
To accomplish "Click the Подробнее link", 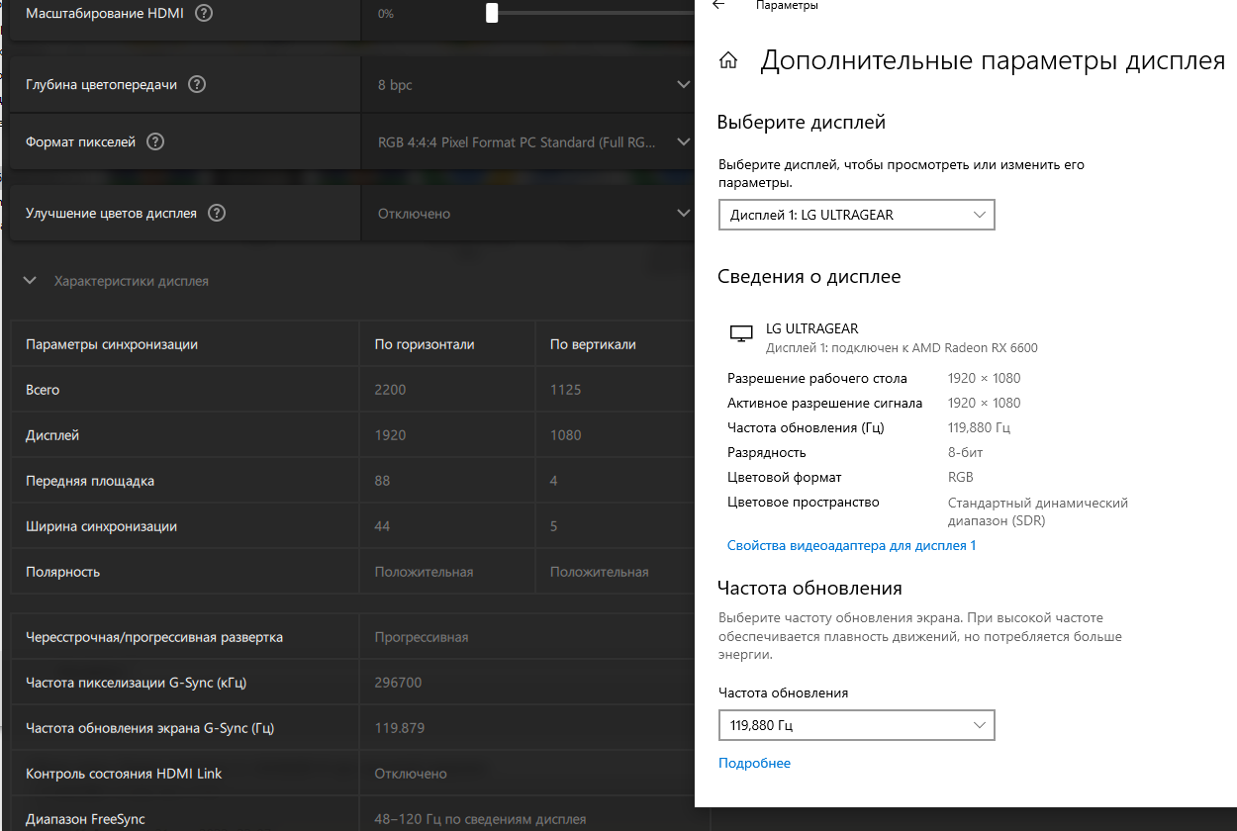I will pos(754,763).
